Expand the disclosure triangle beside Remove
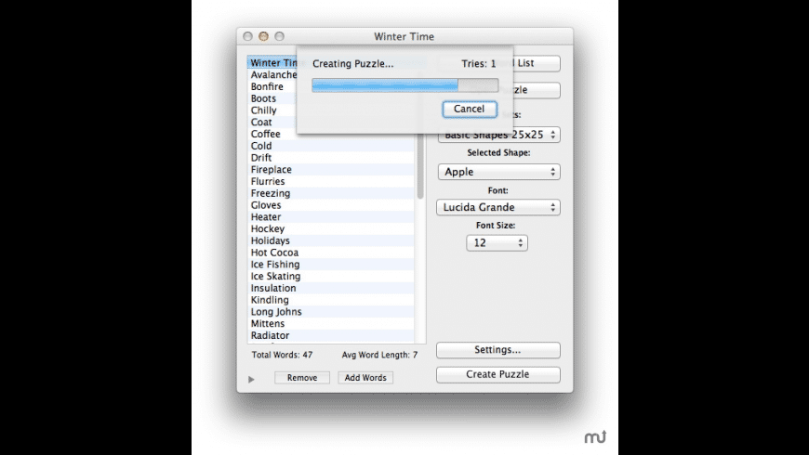Screen dimensions: 809x455 click(x=251, y=379)
